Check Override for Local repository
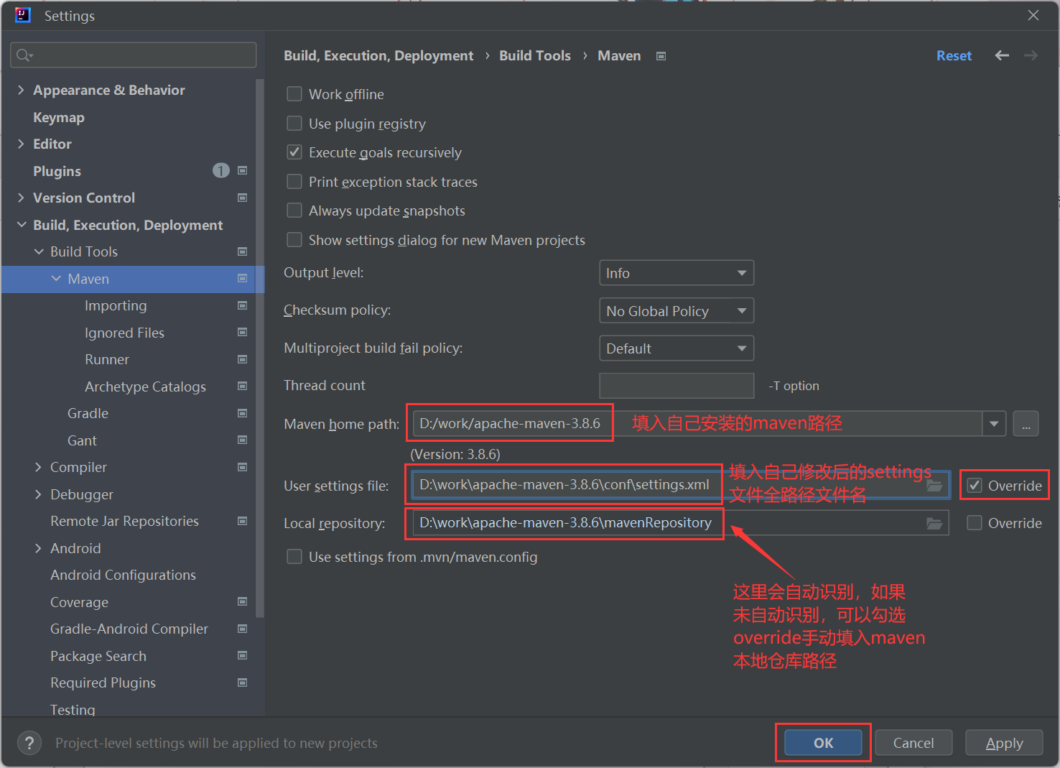Image resolution: width=1060 pixels, height=768 pixels. pos(975,523)
